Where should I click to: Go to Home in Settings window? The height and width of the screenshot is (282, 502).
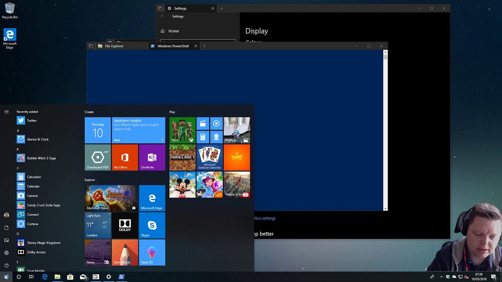[170, 31]
